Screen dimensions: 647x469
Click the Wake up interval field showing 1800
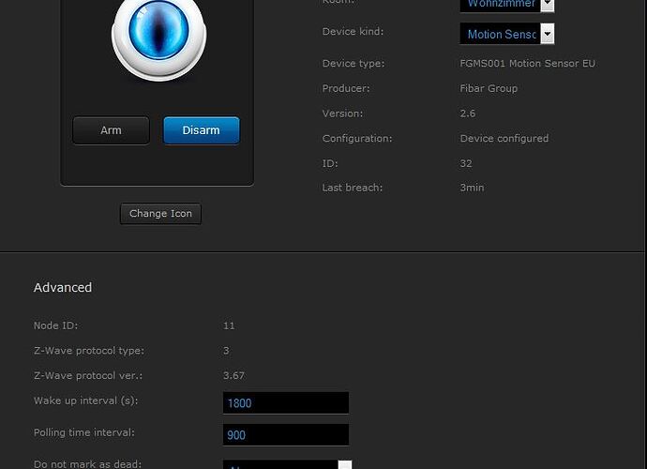286,403
